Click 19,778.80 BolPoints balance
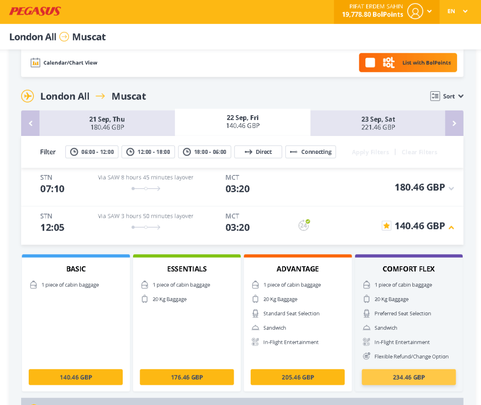Viewport: 481px width, 405px height. tap(372, 15)
